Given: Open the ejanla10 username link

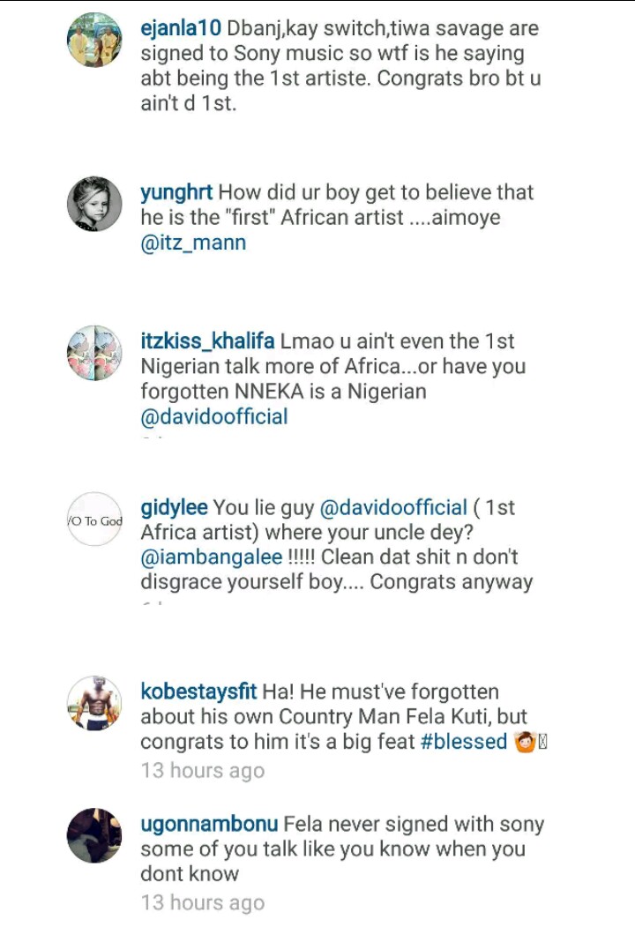Looking at the screenshot, I should coord(179,29).
